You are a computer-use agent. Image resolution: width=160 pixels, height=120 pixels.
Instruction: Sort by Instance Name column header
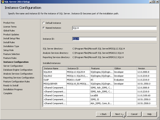click(x=55, y=68)
